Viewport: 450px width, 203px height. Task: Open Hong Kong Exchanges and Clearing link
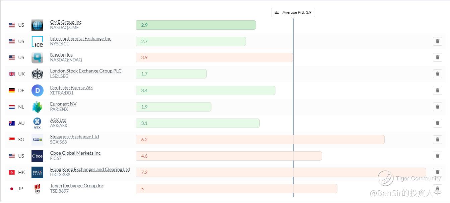[90, 170]
